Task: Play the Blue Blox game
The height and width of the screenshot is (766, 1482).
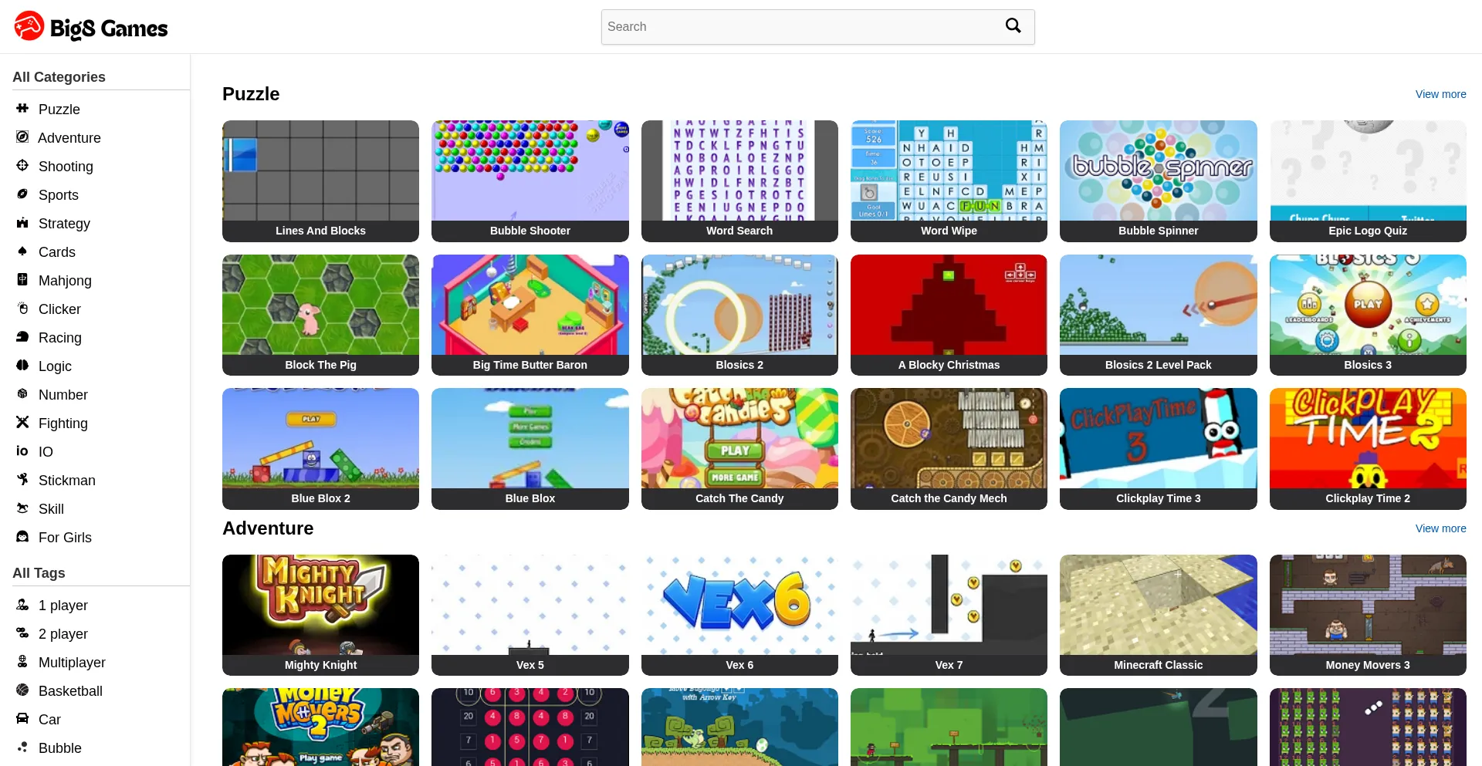Action: click(530, 448)
